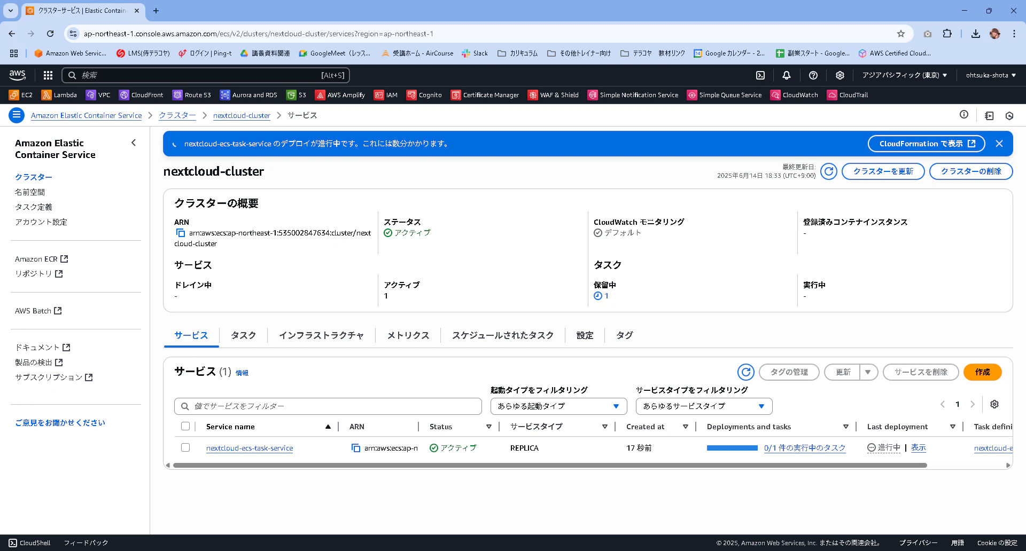1026x551 pixels.
Task: Open the Tokyo region selector
Action: click(904, 75)
